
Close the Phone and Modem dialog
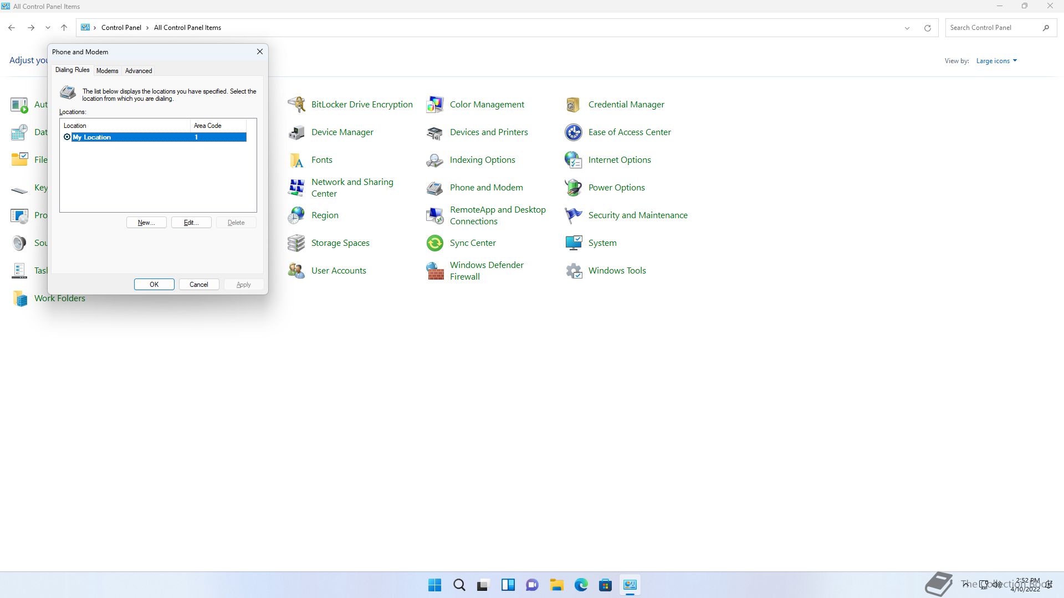click(259, 51)
